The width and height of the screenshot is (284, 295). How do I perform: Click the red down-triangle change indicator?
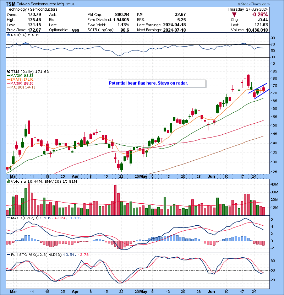click(234, 15)
